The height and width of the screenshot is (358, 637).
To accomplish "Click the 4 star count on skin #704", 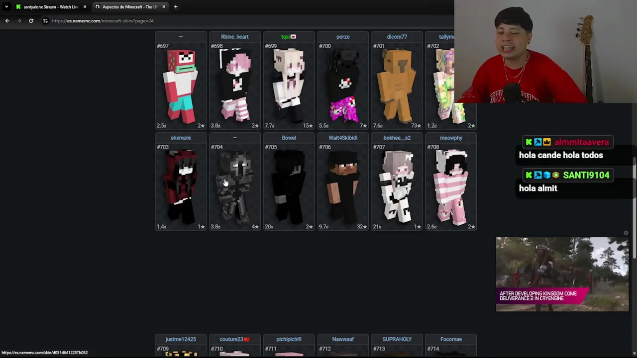I will click(x=255, y=227).
